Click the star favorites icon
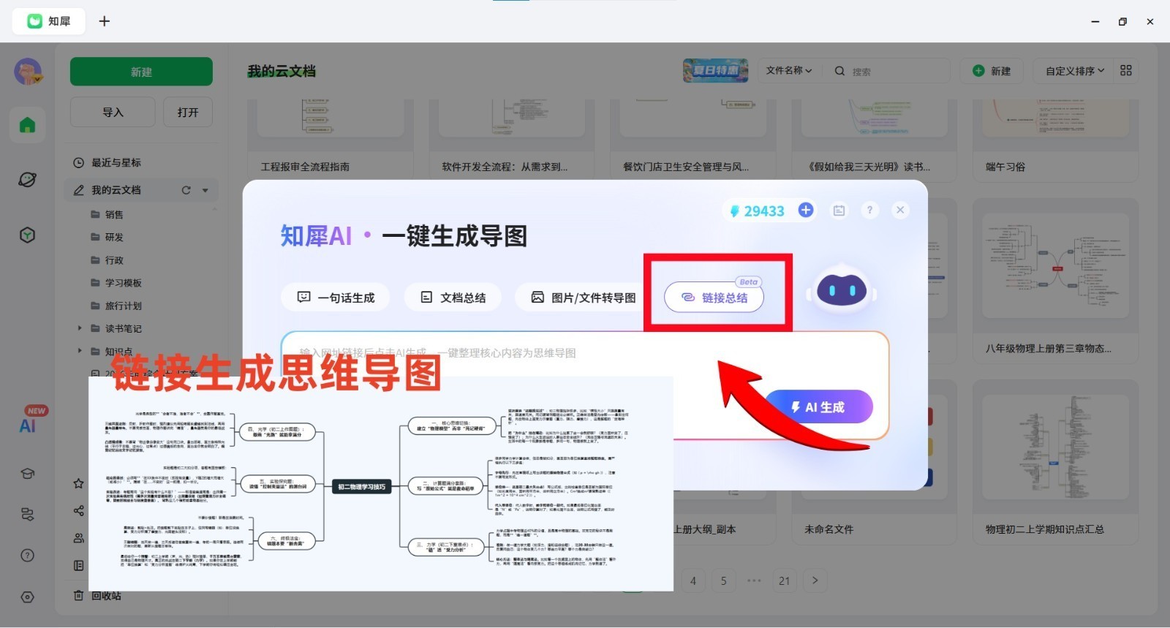This screenshot has width=1170, height=628. pos(78,483)
